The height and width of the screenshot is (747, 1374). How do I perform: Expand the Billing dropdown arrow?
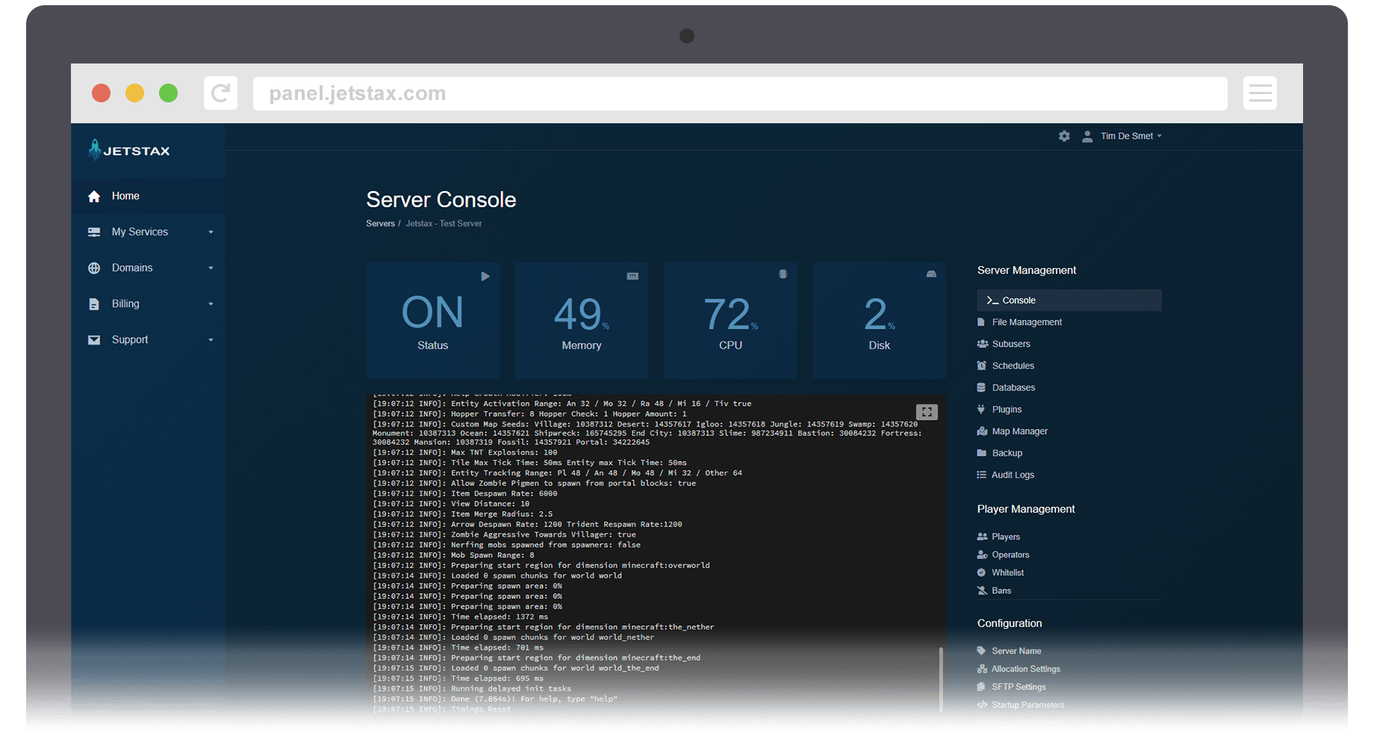[211, 304]
